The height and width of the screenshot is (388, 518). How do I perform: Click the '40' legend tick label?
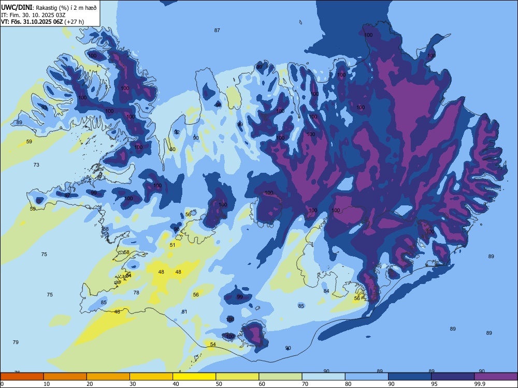pyautogui.click(x=176, y=384)
